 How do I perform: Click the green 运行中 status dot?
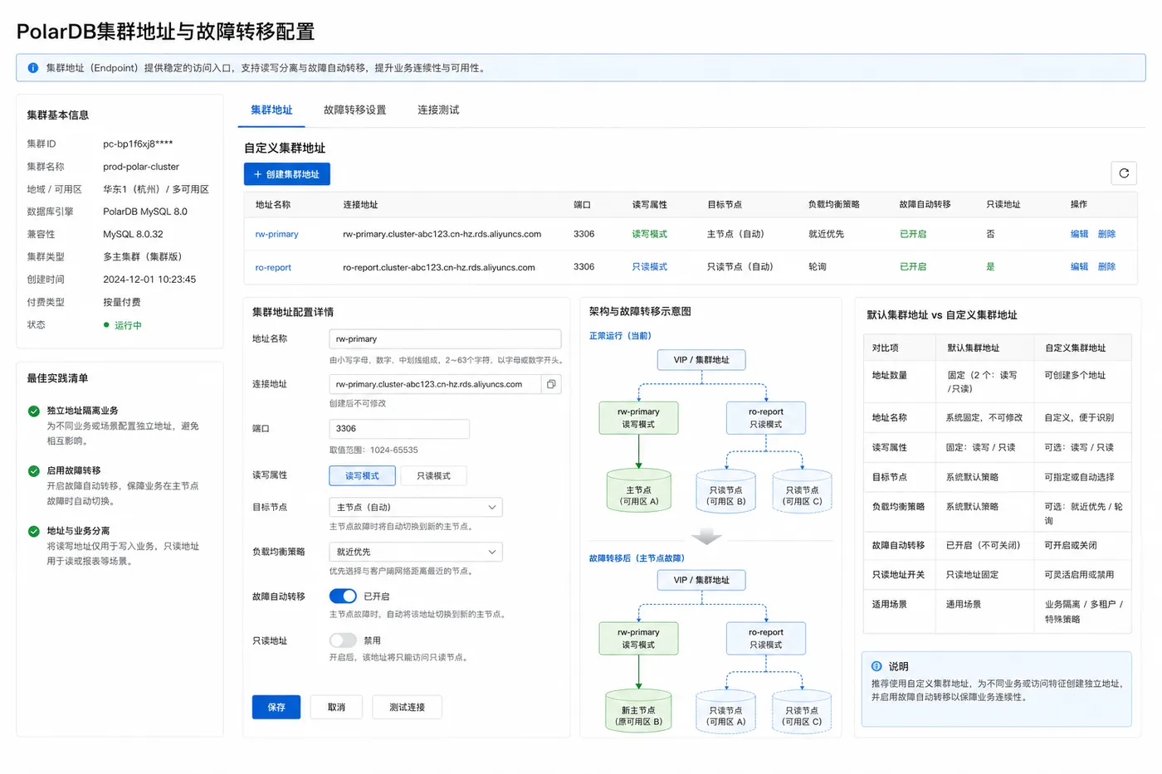click(106, 325)
